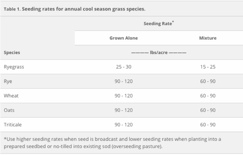The height and width of the screenshot is (155, 243).
Task: Select the Triticale species cell
Action: pos(13,125)
